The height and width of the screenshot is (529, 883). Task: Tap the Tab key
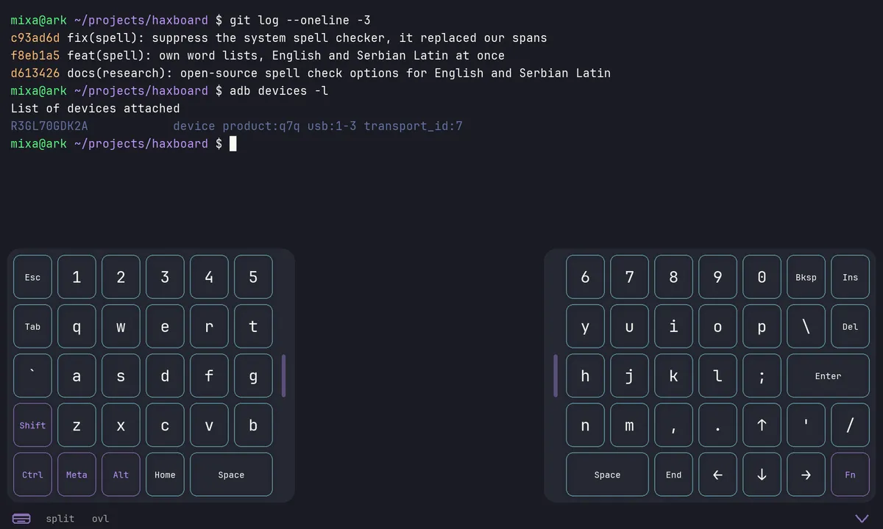tap(32, 326)
